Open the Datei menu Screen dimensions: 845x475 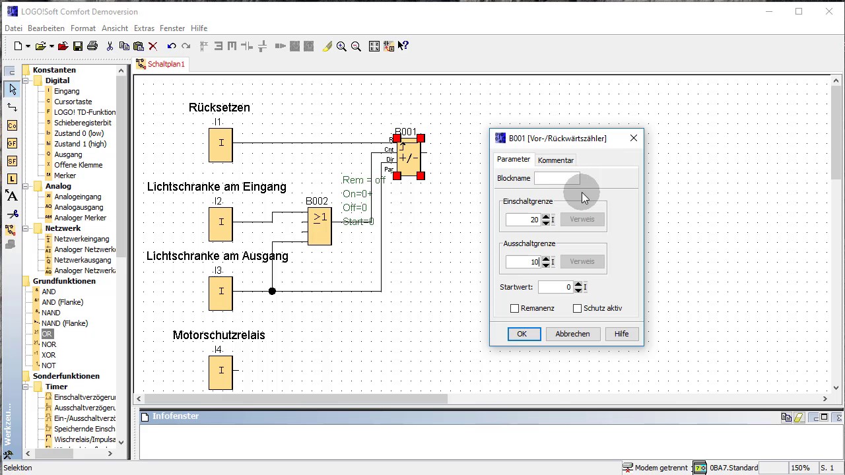(13, 28)
